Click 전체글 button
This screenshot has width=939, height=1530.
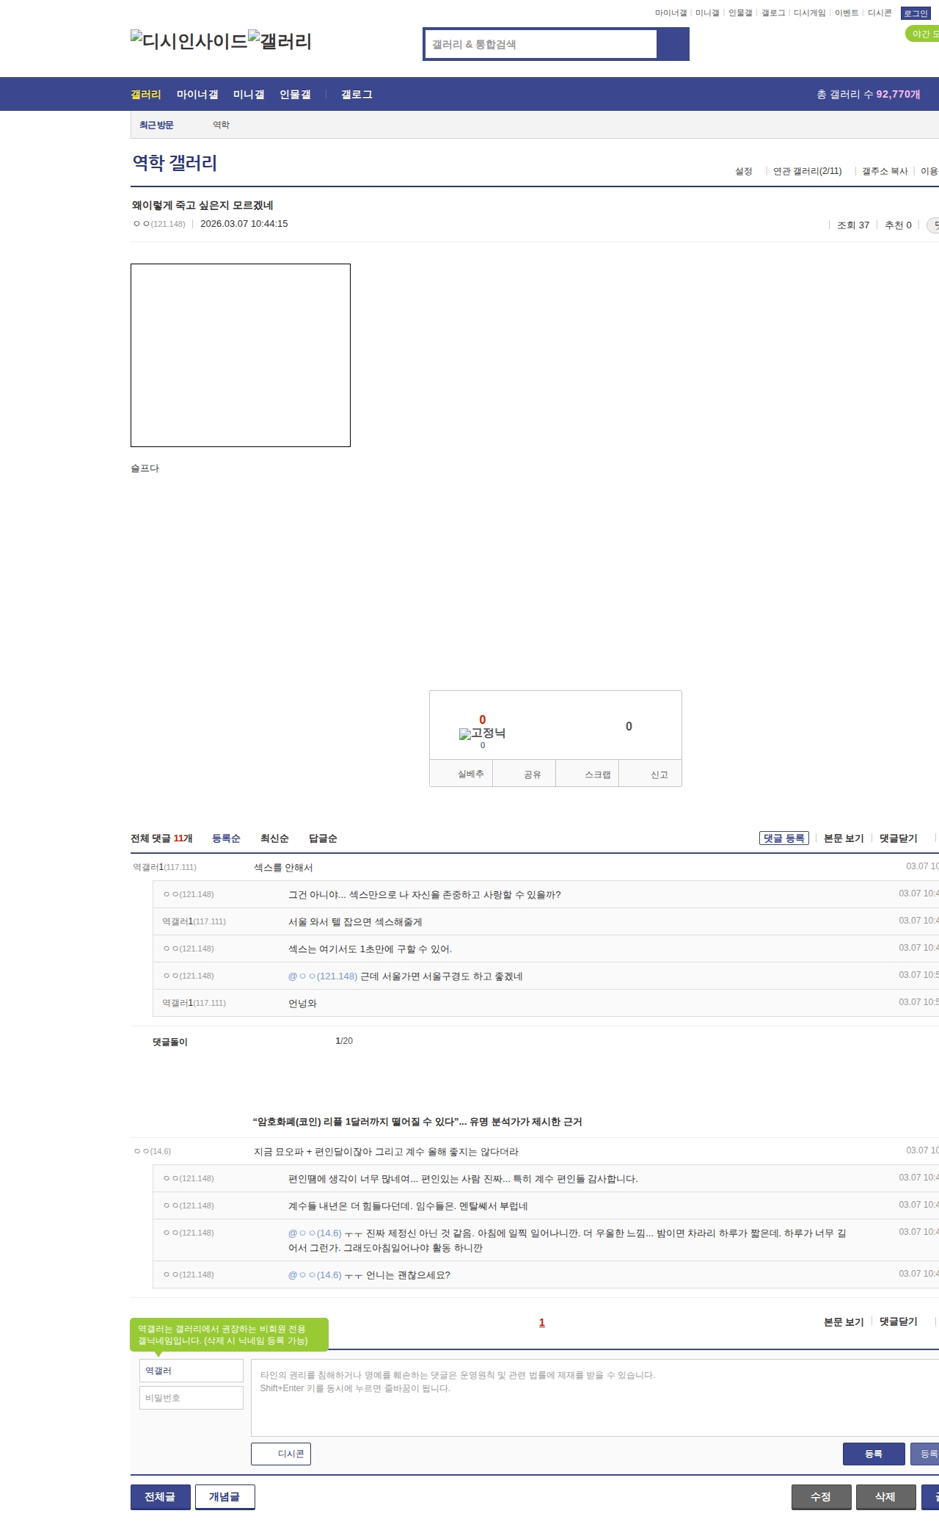click(161, 1496)
